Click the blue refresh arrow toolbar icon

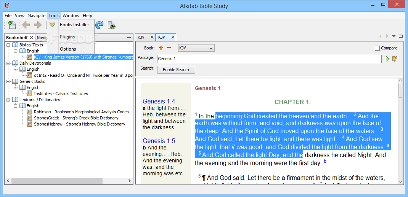point(100,25)
